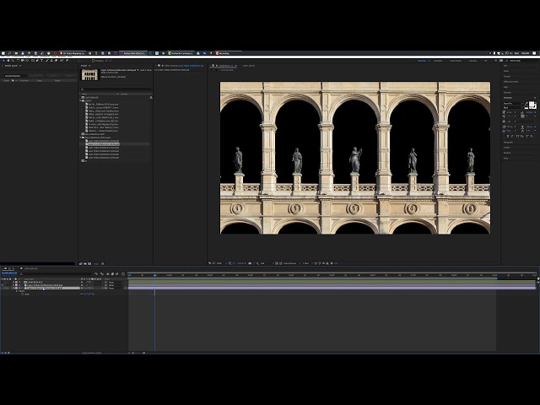The height and width of the screenshot is (405, 540).
Task: Toggle the Scale property stopwatch
Action: click(23, 294)
